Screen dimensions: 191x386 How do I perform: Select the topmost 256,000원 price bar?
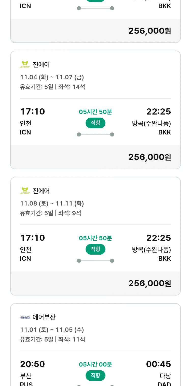149,31
